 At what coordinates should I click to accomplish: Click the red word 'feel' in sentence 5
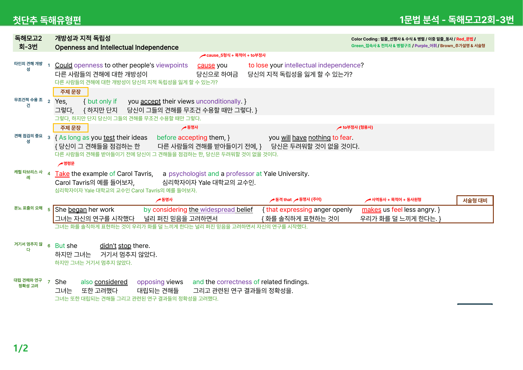point(397,210)
